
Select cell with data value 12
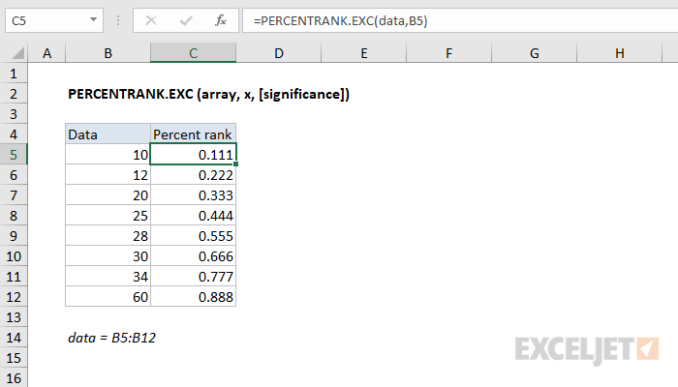point(108,175)
